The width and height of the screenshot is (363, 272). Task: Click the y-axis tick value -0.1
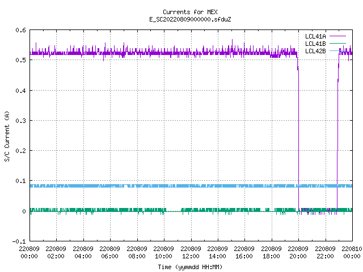(19, 241)
